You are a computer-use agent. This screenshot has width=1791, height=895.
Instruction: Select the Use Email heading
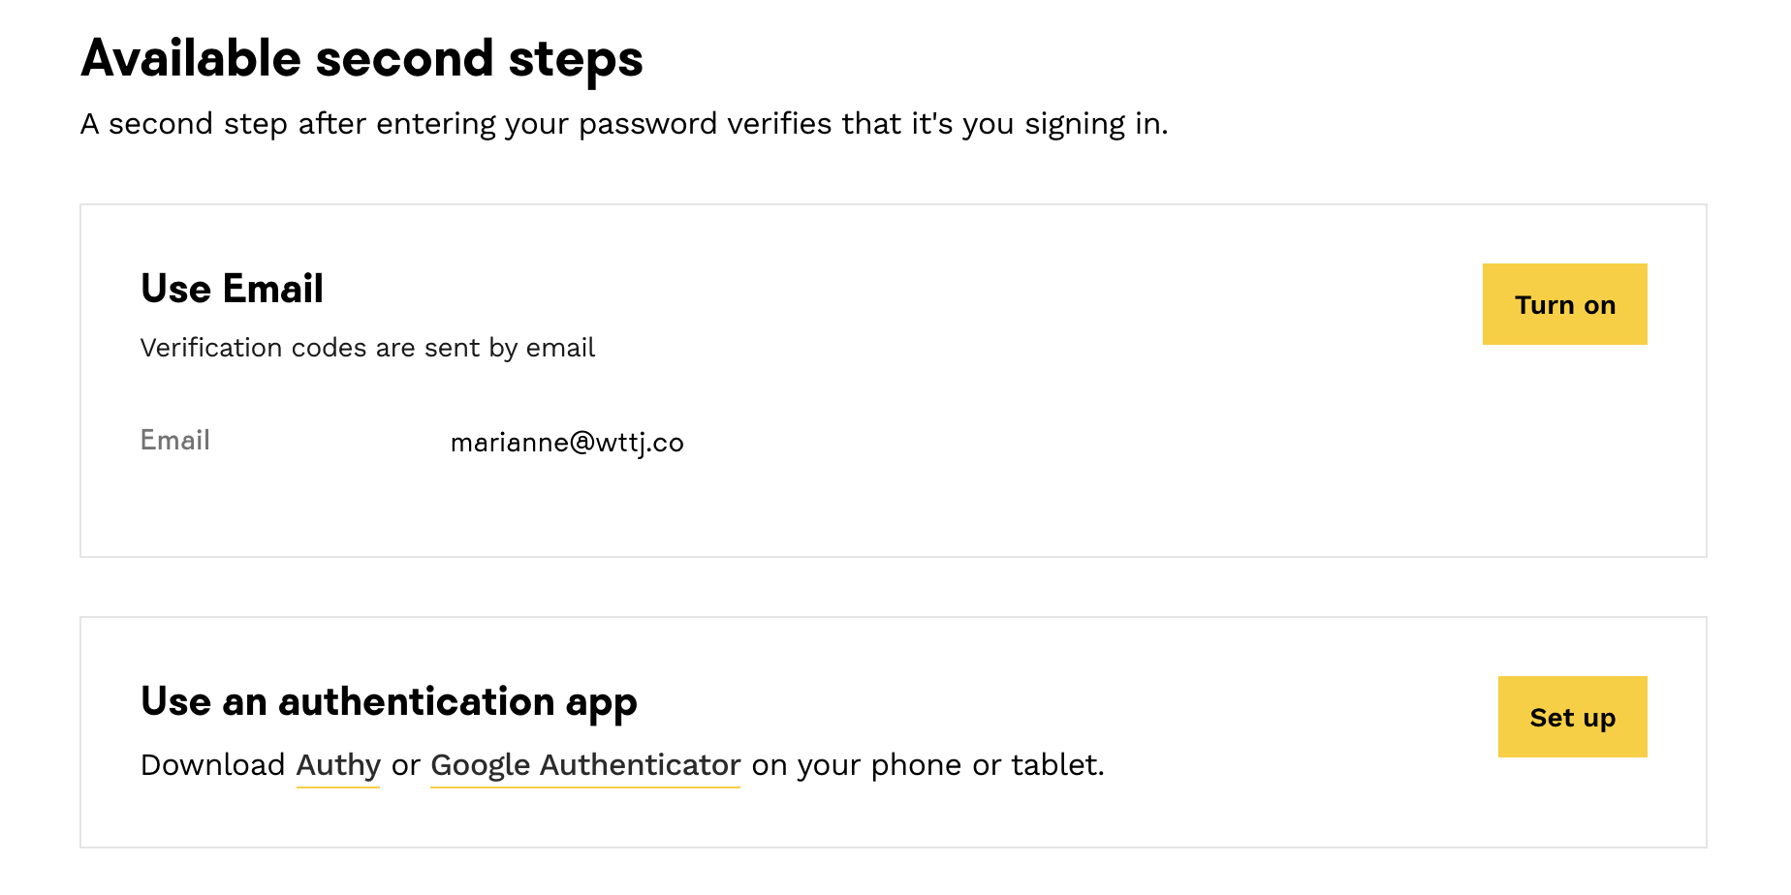pos(232,289)
